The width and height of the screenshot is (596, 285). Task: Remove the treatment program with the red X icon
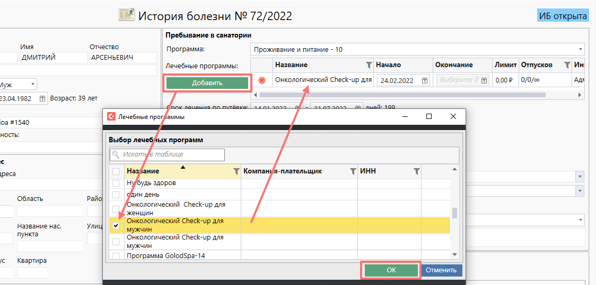point(261,80)
